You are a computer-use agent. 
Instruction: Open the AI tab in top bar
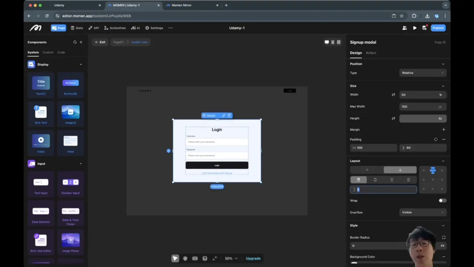click(136, 28)
